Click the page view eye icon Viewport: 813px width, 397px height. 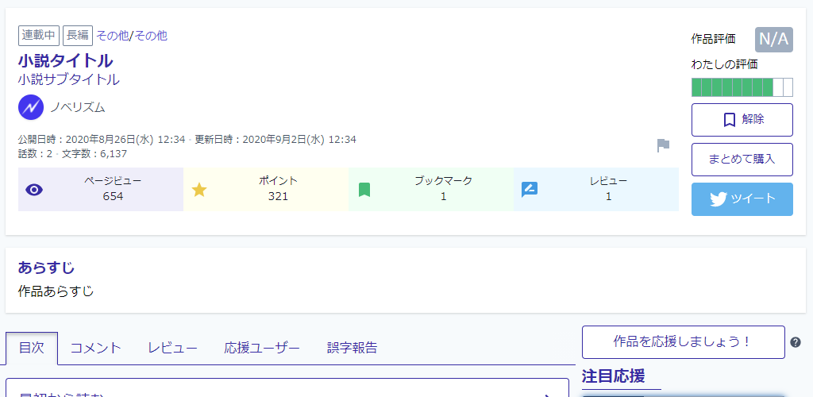pyautogui.click(x=34, y=190)
